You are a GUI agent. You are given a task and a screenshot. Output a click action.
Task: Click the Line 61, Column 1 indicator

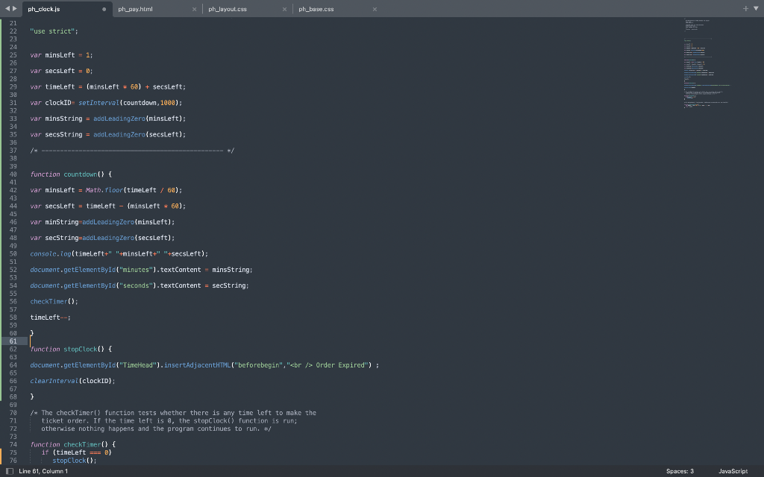43,471
